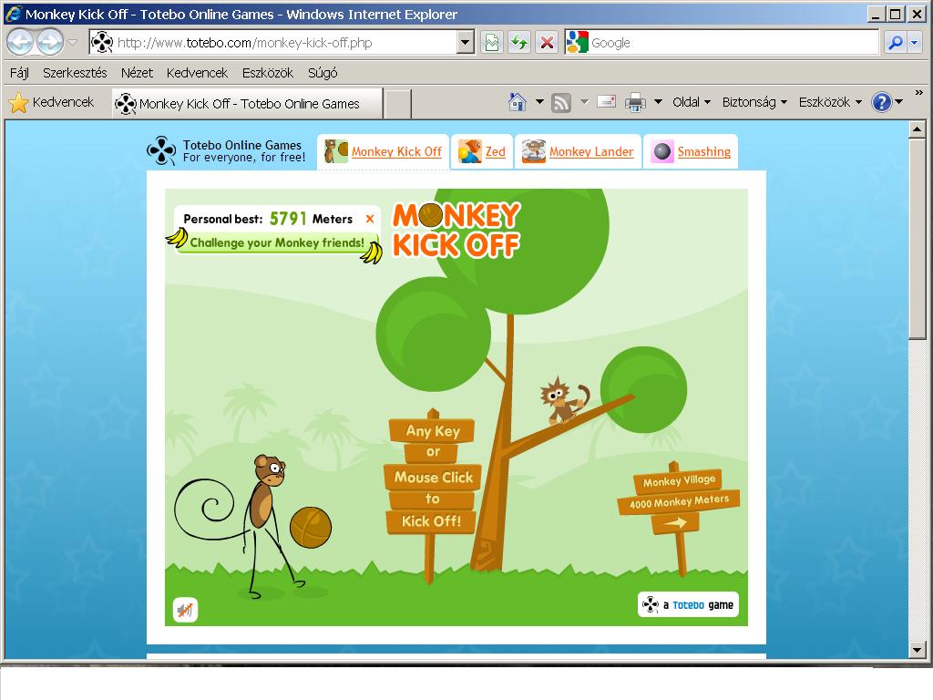The width and height of the screenshot is (933, 700).
Task: Open the Zed game link
Action: coord(495,152)
